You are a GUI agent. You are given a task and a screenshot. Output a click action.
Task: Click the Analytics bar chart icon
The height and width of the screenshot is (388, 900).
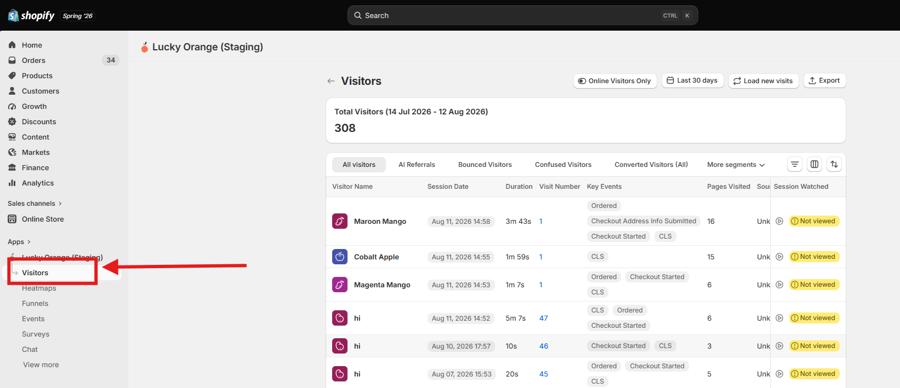12,183
